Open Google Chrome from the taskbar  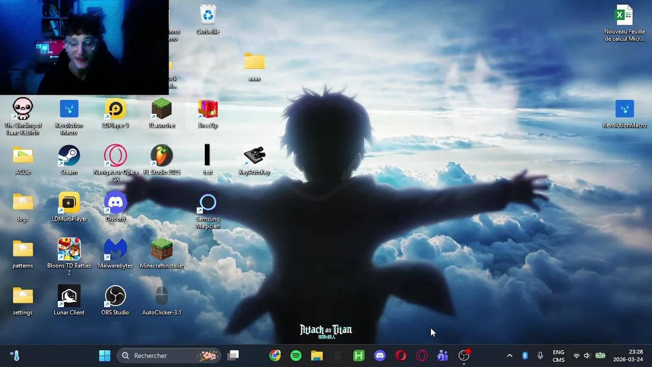click(275, 356)
